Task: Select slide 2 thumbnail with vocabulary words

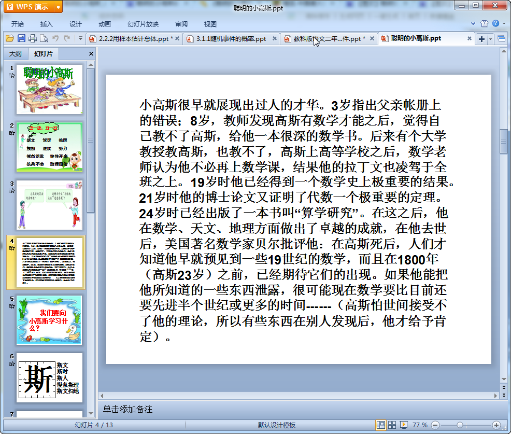Action: tap(50, 147)
